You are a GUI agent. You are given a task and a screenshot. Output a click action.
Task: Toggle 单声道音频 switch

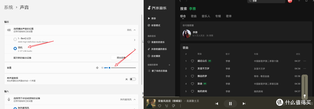pos(133,79)
